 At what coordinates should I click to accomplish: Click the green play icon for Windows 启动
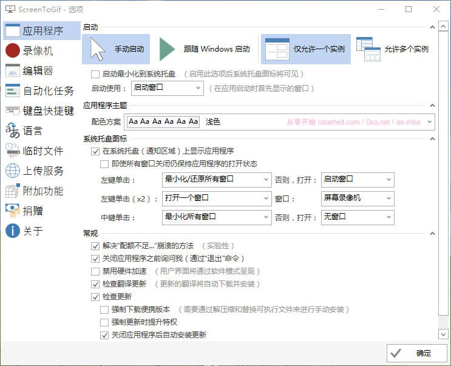(167, 49)
